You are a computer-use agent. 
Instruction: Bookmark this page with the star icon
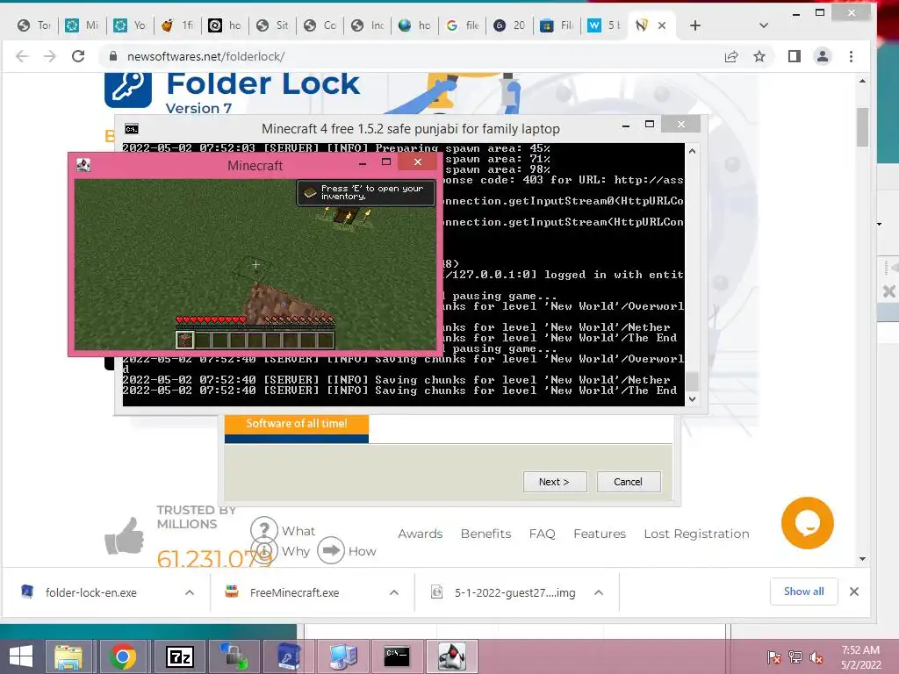759,56
